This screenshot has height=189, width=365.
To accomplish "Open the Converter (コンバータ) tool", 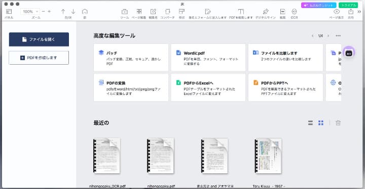I will [168, 12].
